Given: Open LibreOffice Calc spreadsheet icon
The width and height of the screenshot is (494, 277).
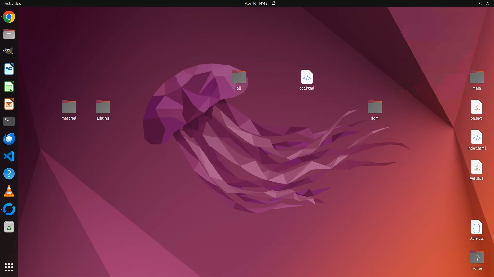Looking at the screenshot, I should point(9,87).
